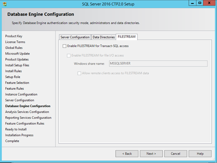Click the SQL Server setup title bar icon

(5, 4)
